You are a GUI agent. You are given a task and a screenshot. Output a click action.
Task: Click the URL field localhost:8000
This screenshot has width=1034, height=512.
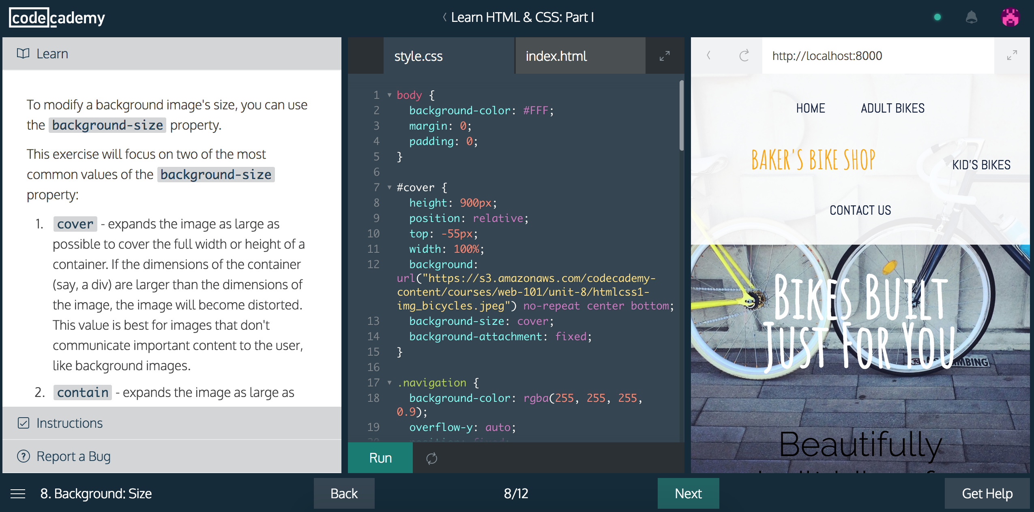tap(878, 55)
